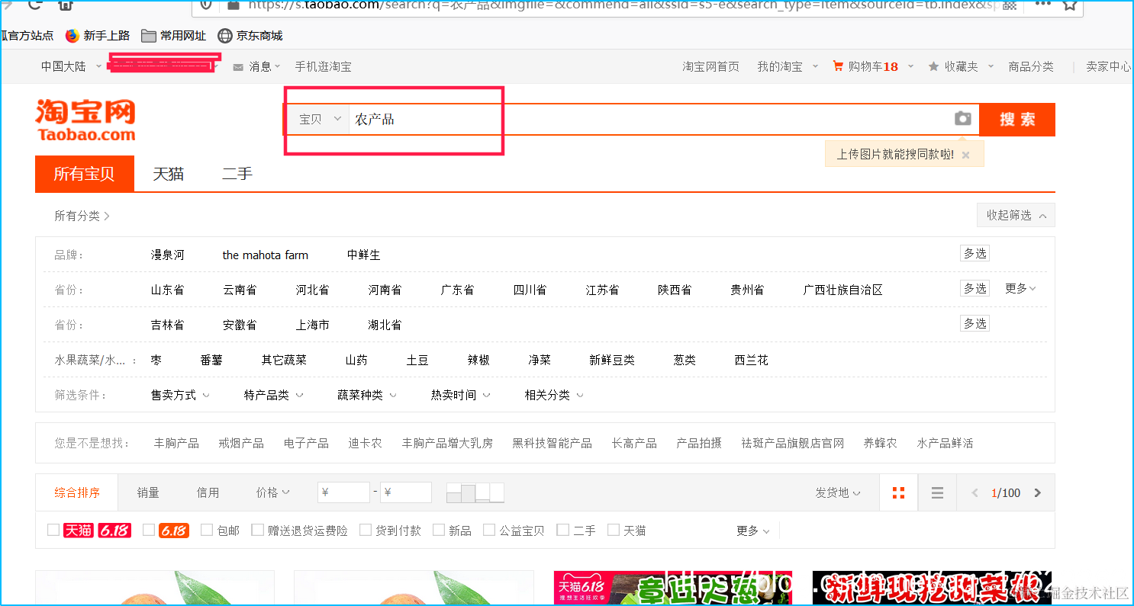Image resolution: width=1134 pixels, height=606 pixels.
Task: Click the orange 搜索 search button
Action: click(1016, 119)
